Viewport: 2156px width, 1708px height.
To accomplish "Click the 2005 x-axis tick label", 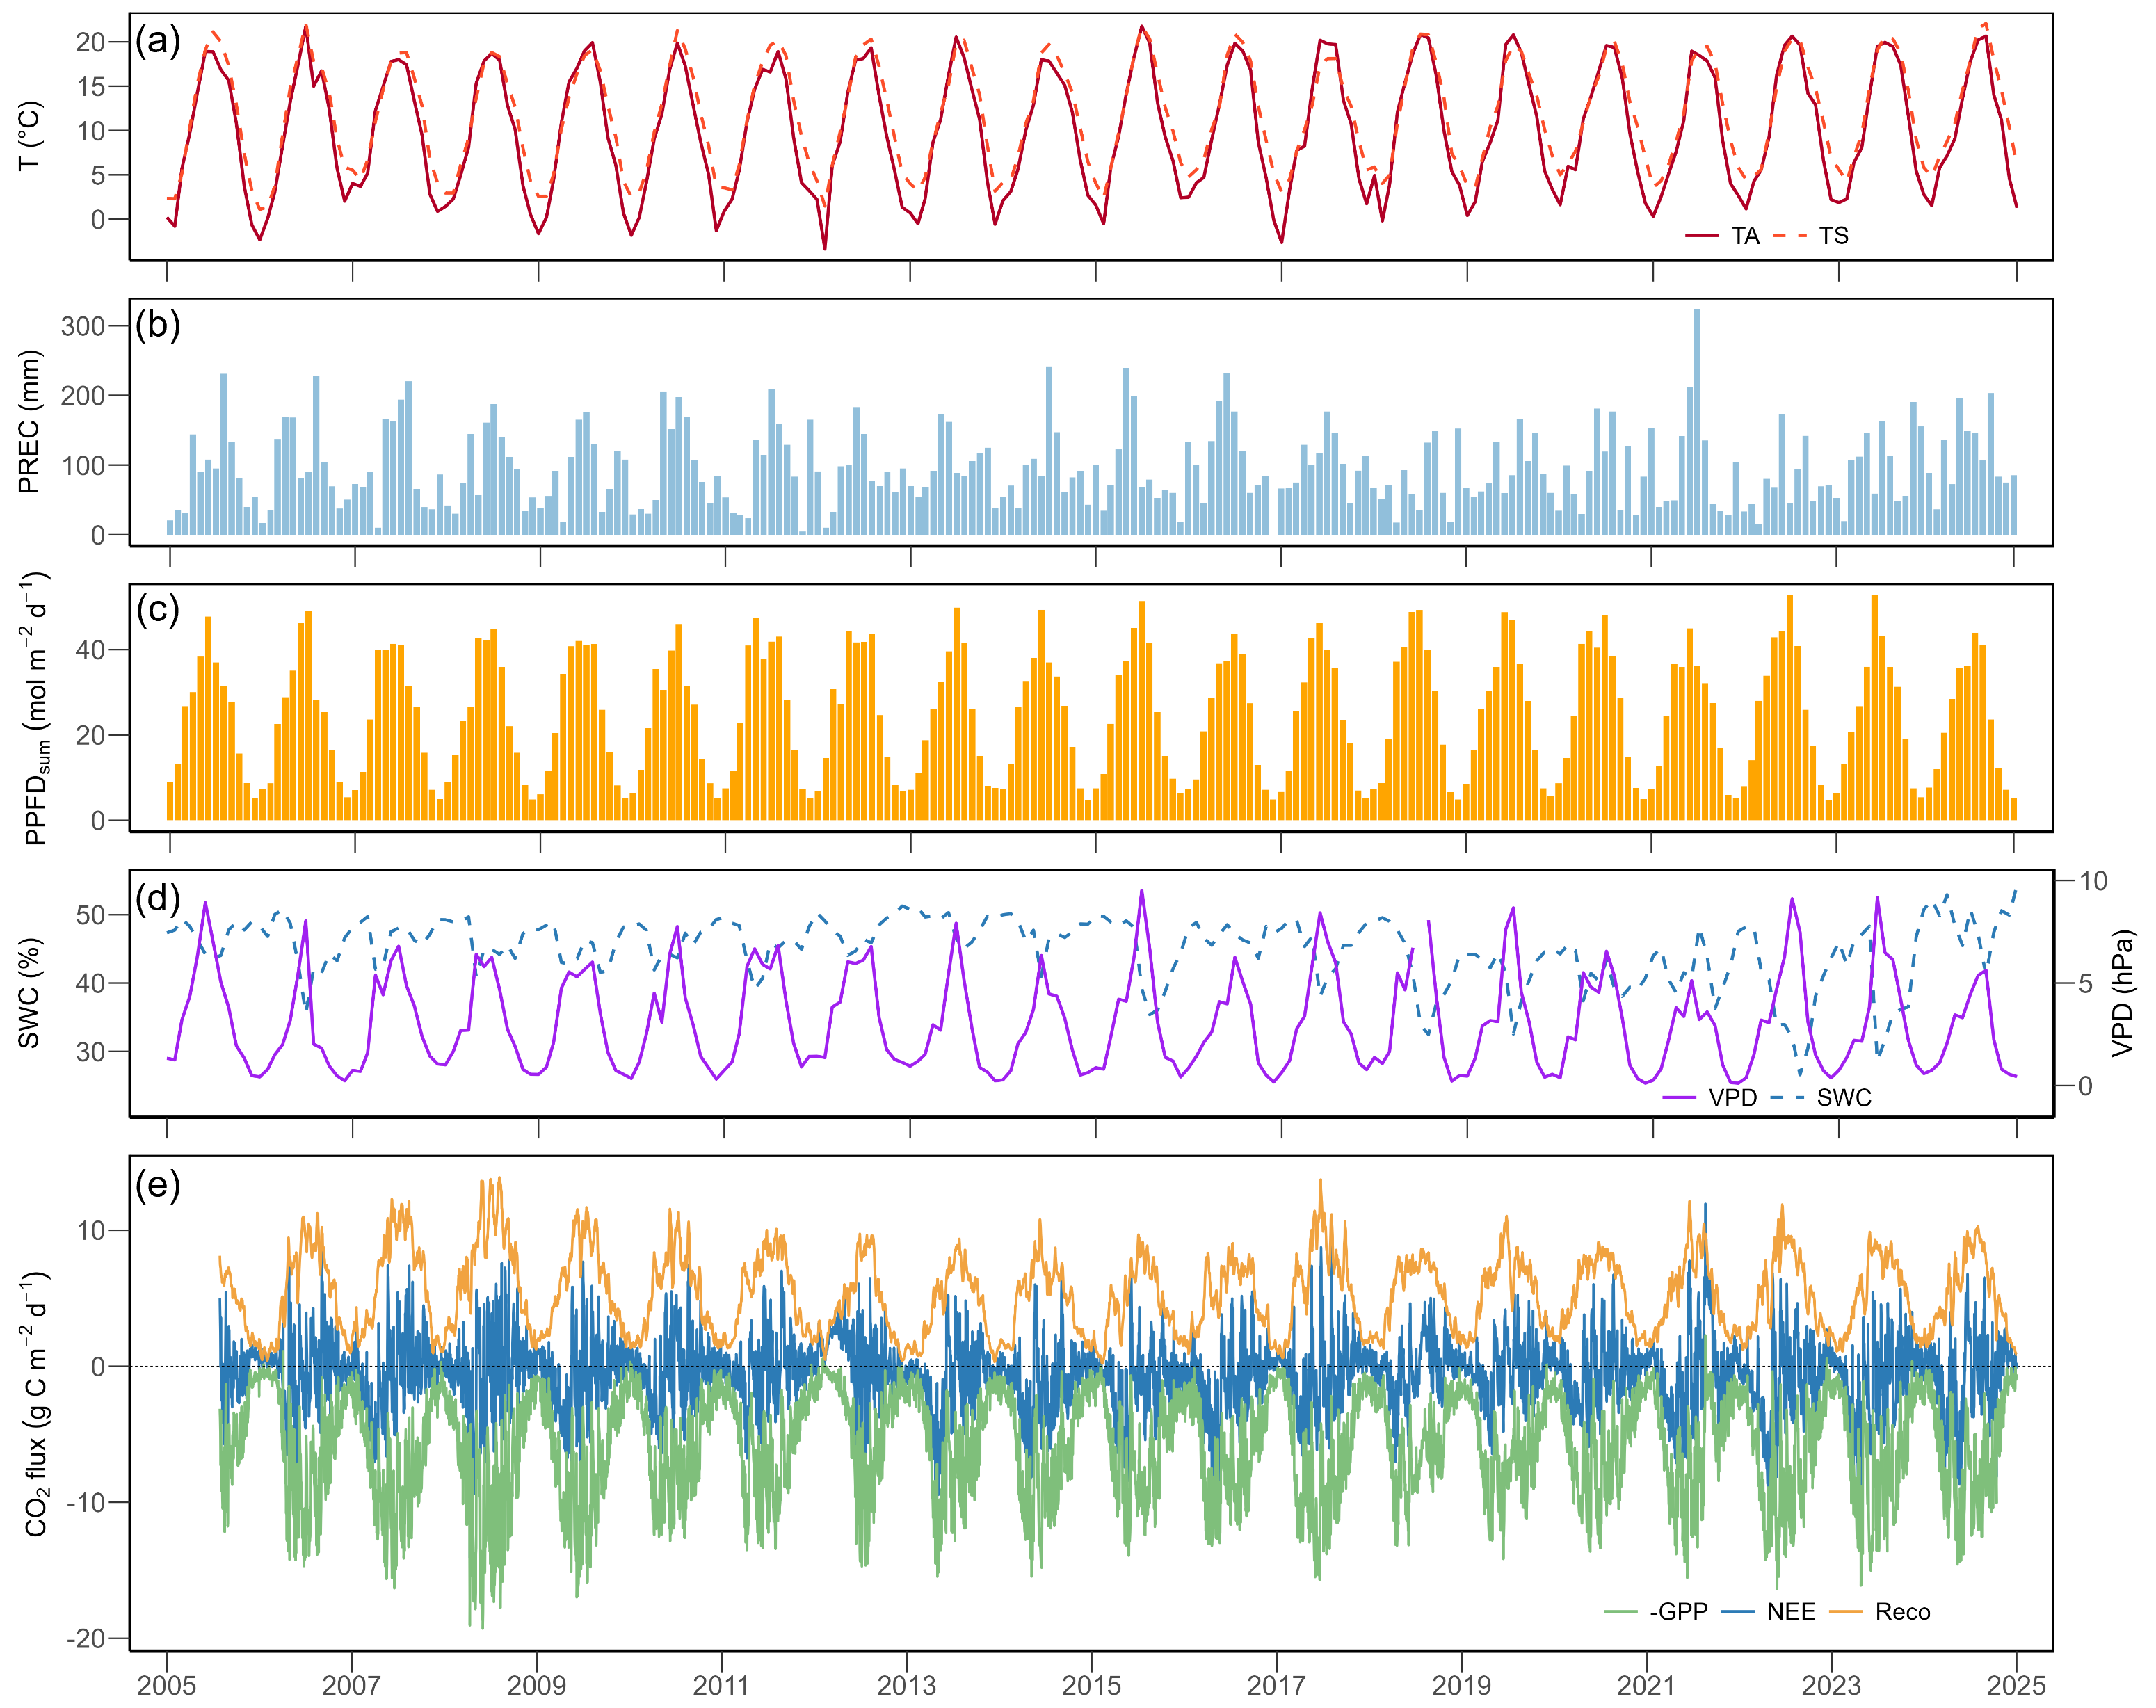I will coord(166,1685).
